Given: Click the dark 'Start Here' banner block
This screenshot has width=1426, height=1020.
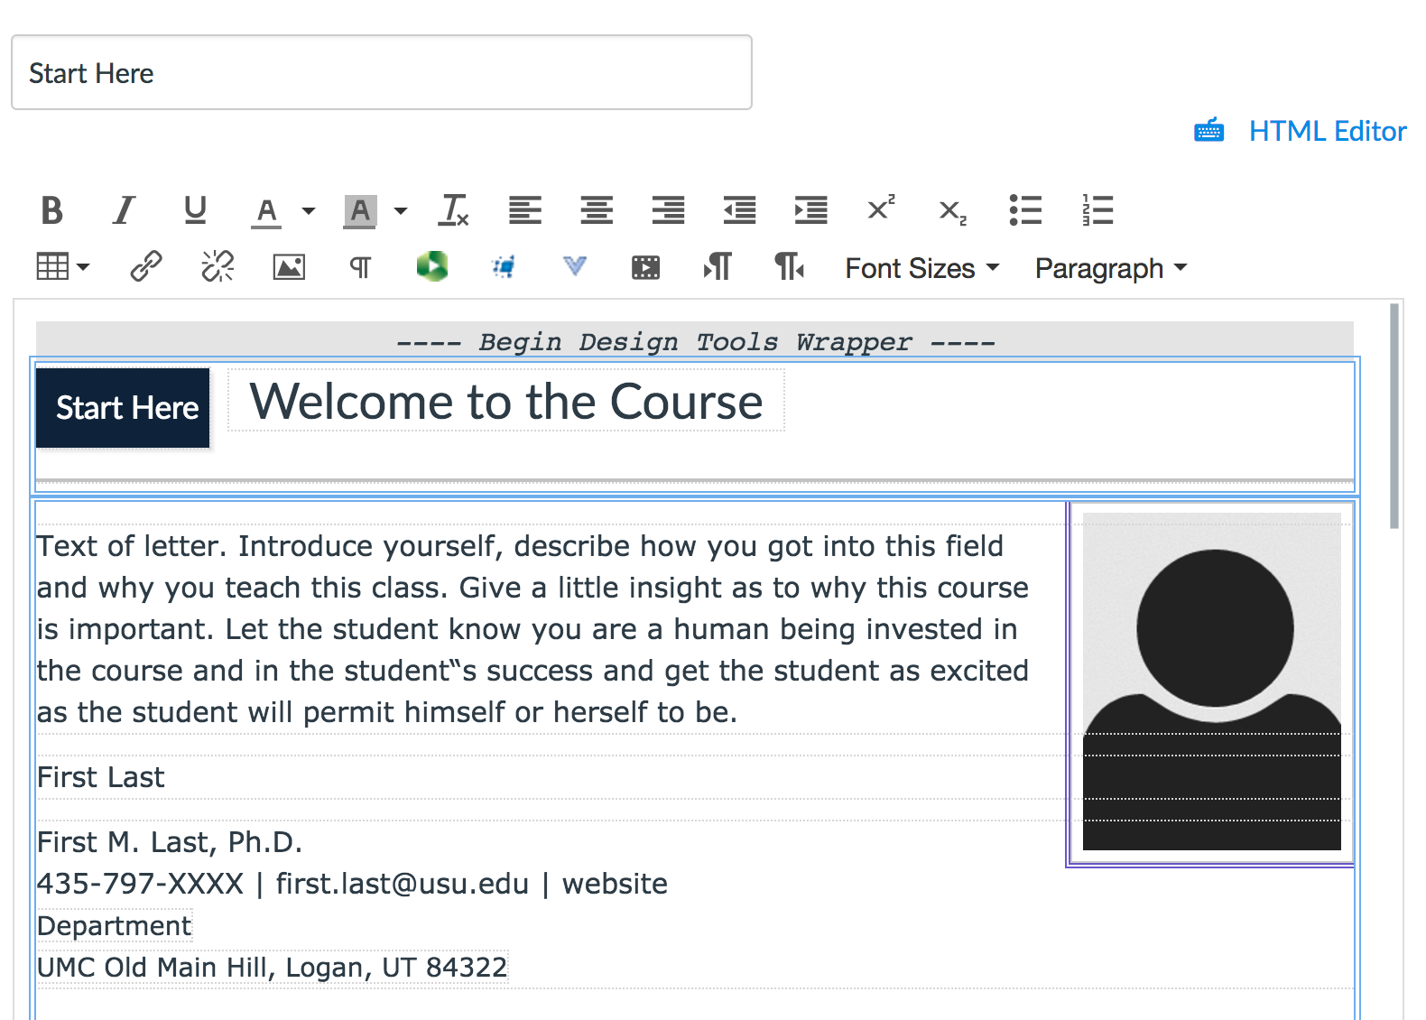Looking at the screenshot, I should tap(123, 408).
